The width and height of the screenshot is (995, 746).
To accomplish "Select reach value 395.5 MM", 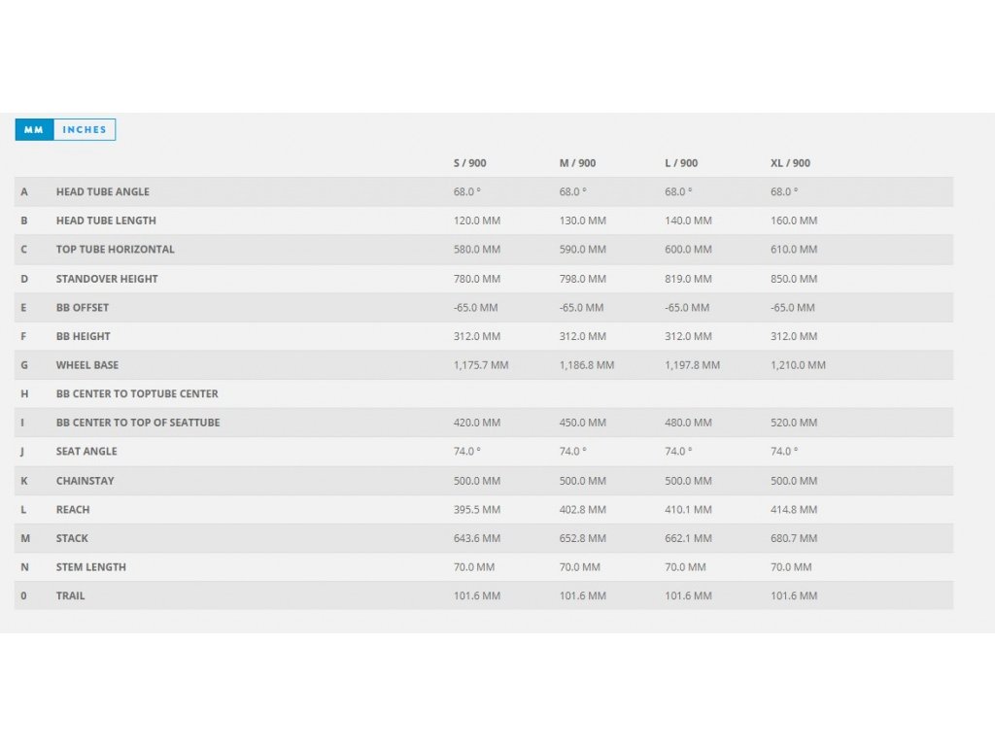I will [476, 509].
